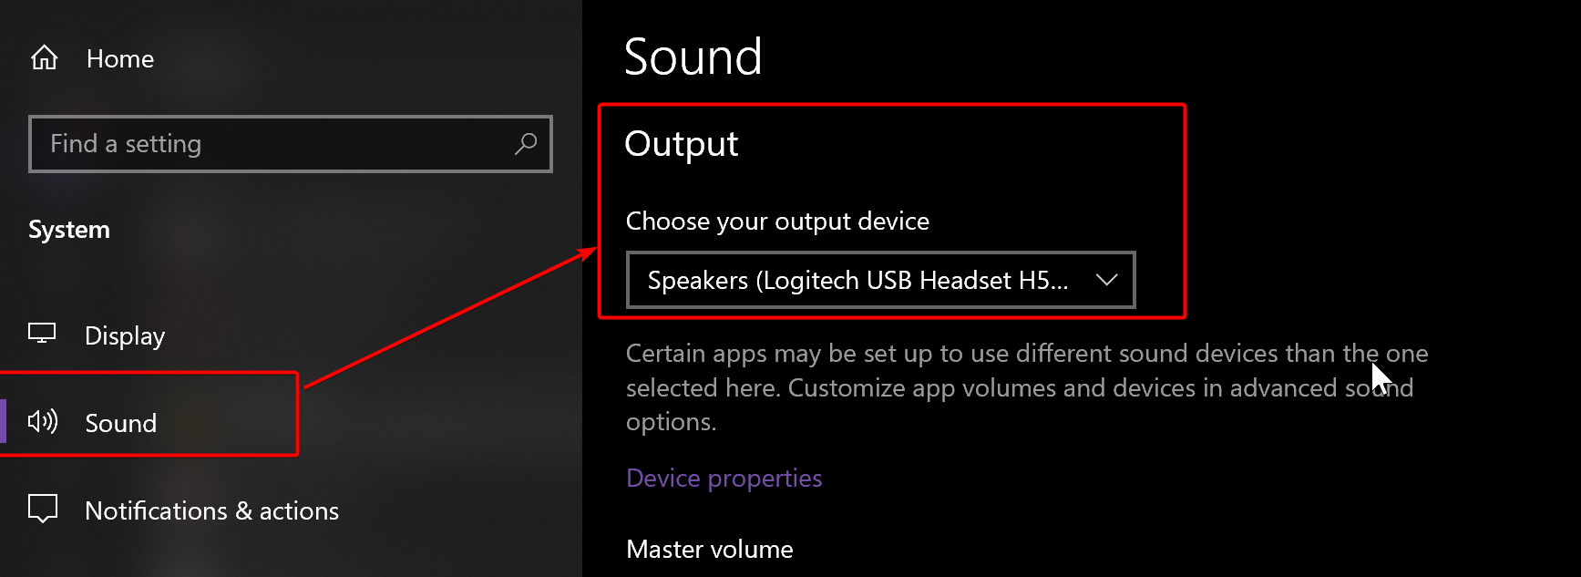This screenshot has width=1581, height=577.
Task: Click the output device dropdown chevron arrow
Action: tap(1106, 280)
